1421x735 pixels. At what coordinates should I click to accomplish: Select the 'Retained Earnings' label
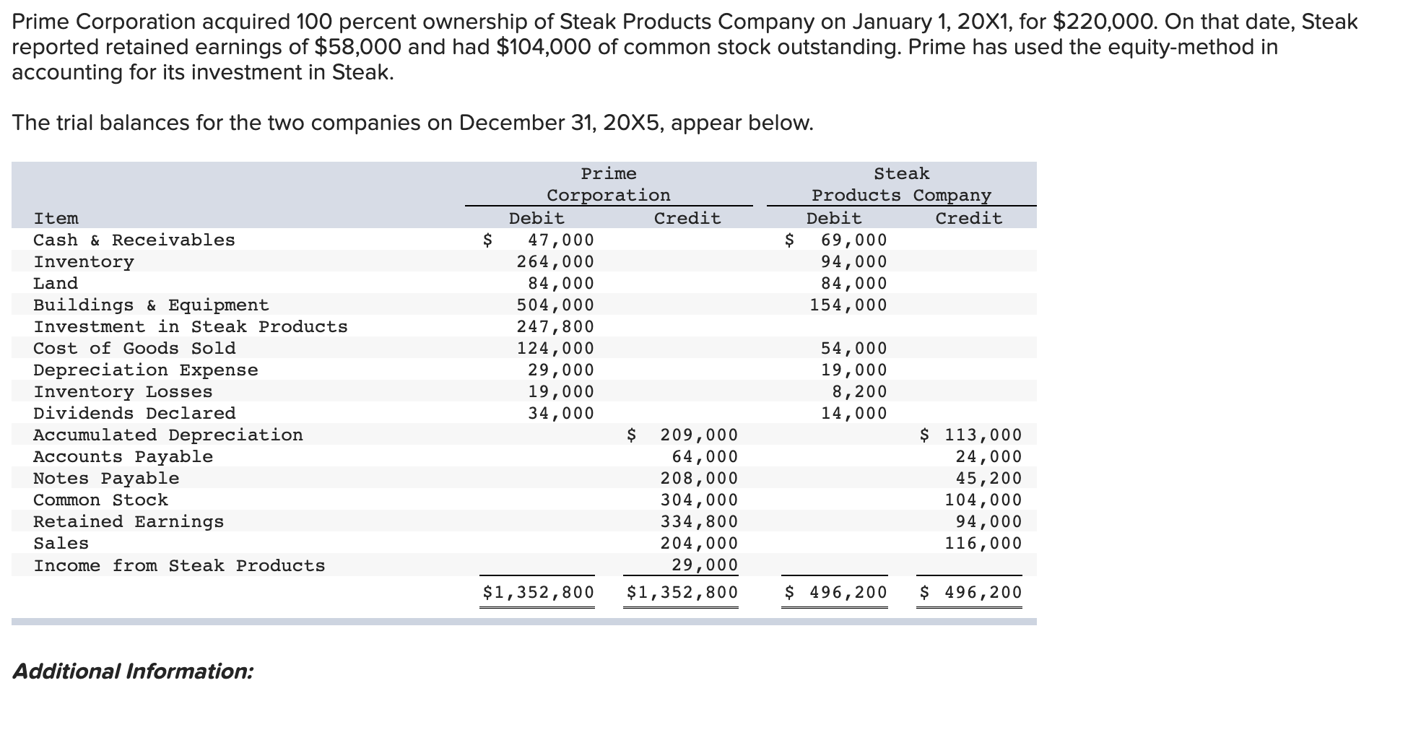click(x=129, y=521)
